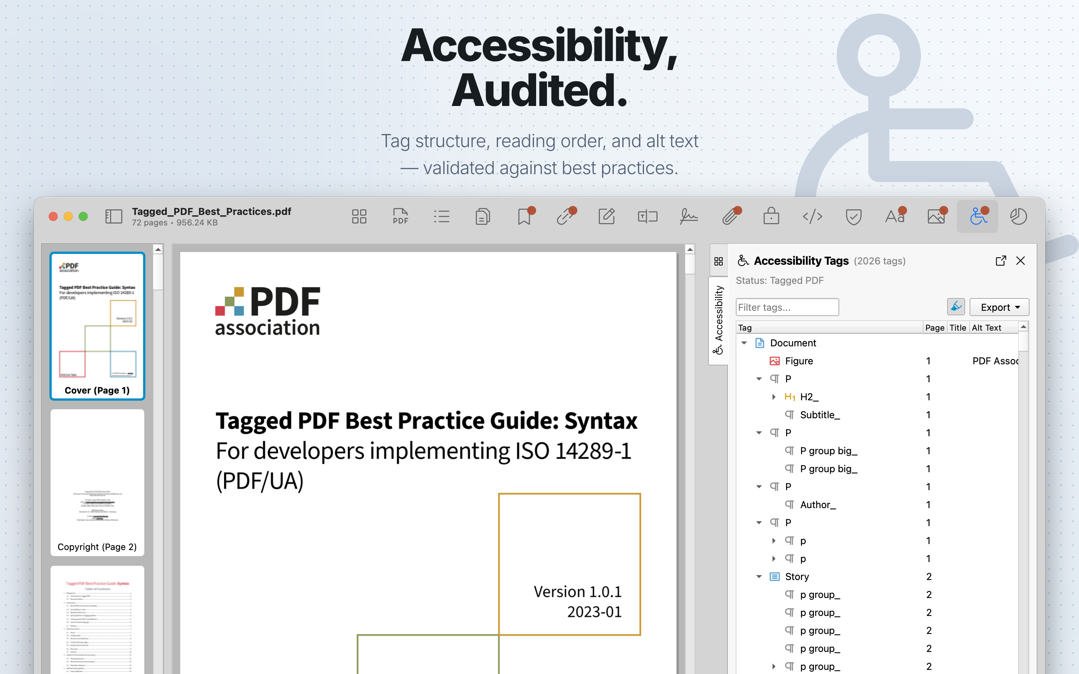The image size is (1079, 674).
Task: Click the Alt Text column header
Action: point(994,328)
